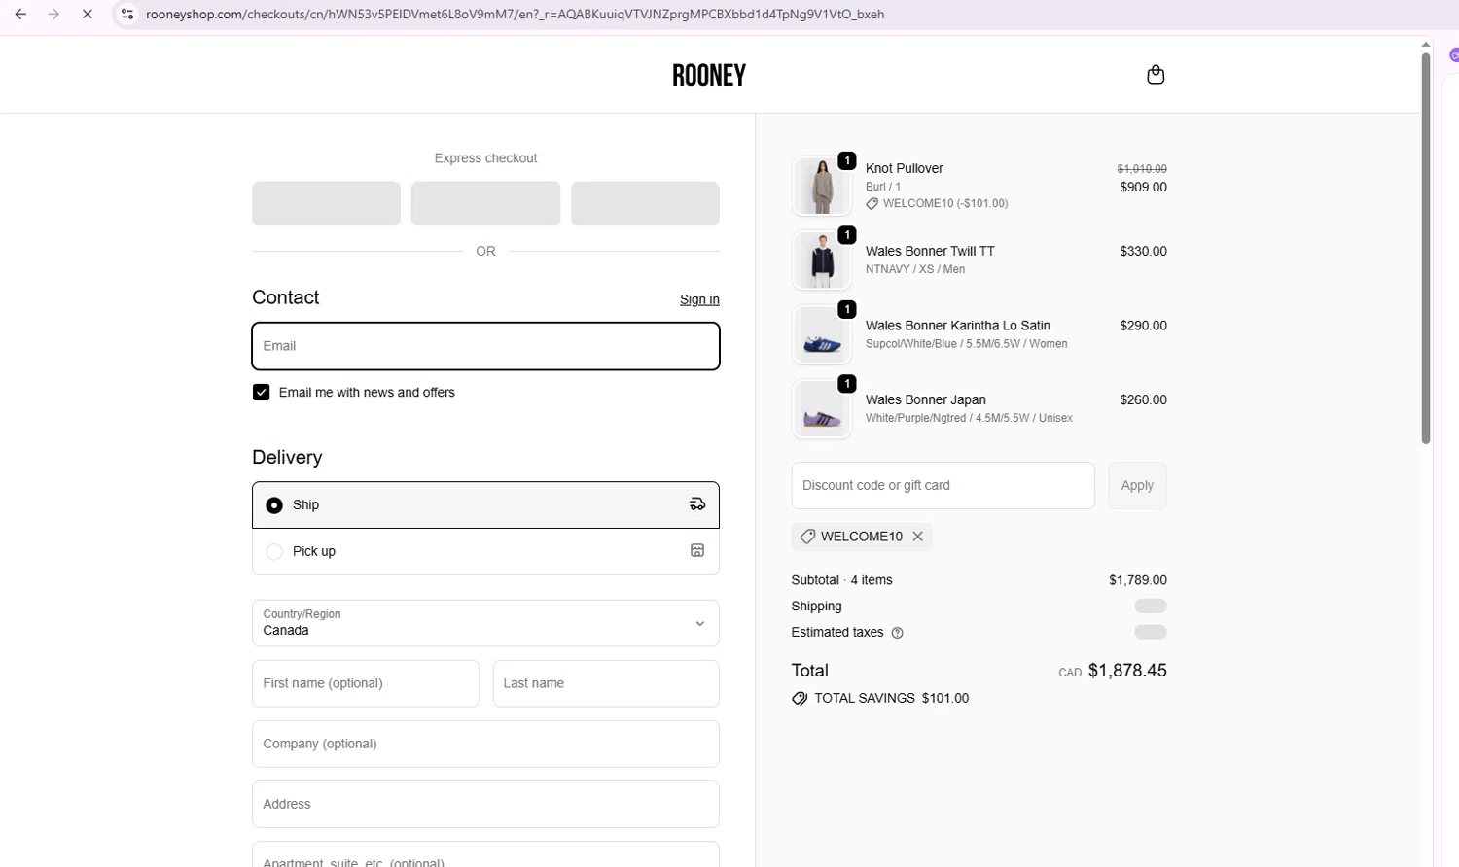Stop page loading with X button

pyautogui.click(x=87, y=15)
